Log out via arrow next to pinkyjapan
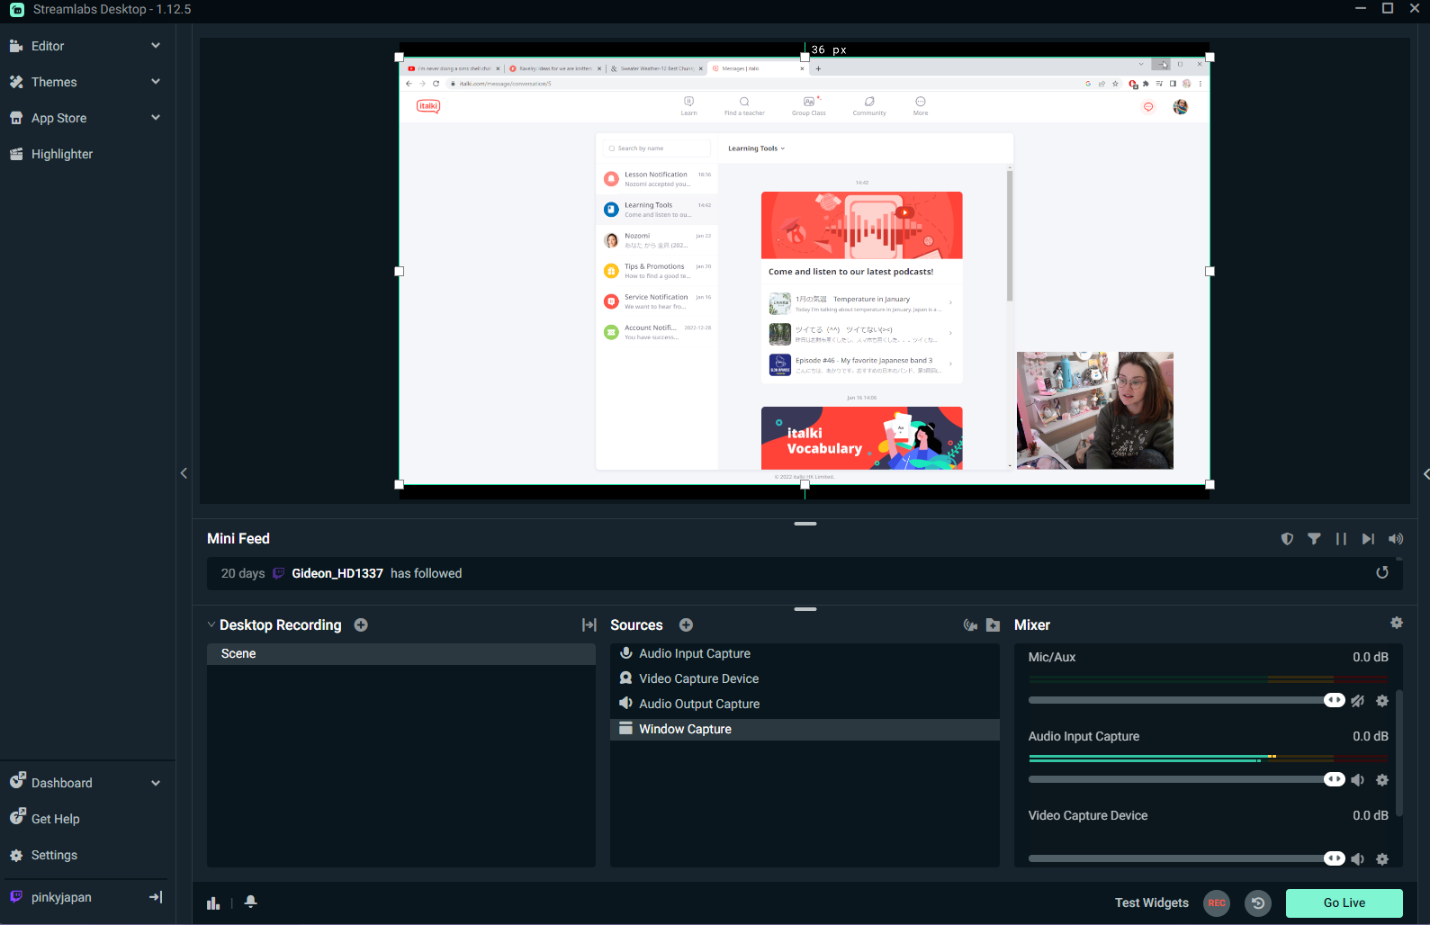Screen dimensions: 1430x925 156,897
